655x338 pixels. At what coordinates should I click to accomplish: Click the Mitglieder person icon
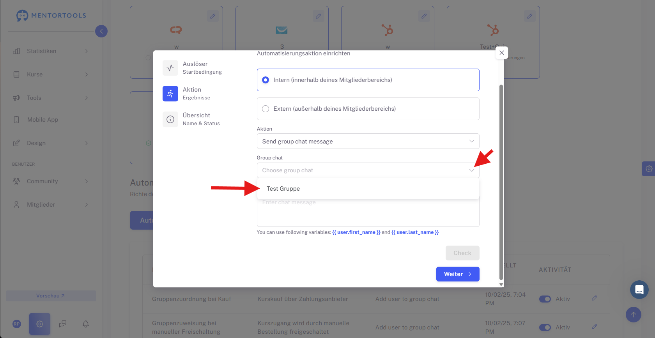[16, 205]
